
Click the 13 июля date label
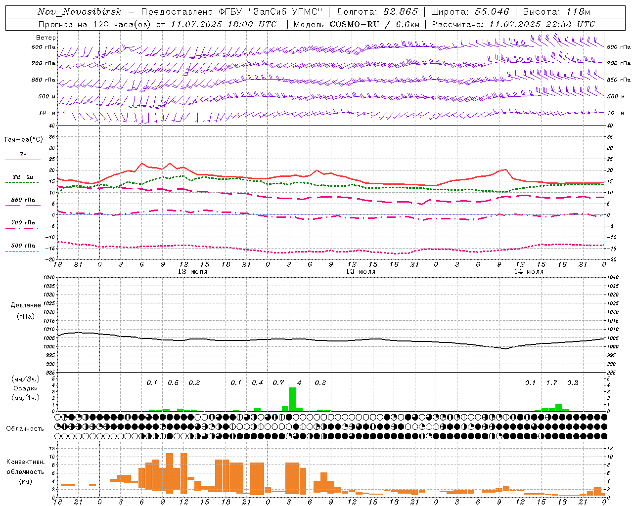click(x=361, y=272)
